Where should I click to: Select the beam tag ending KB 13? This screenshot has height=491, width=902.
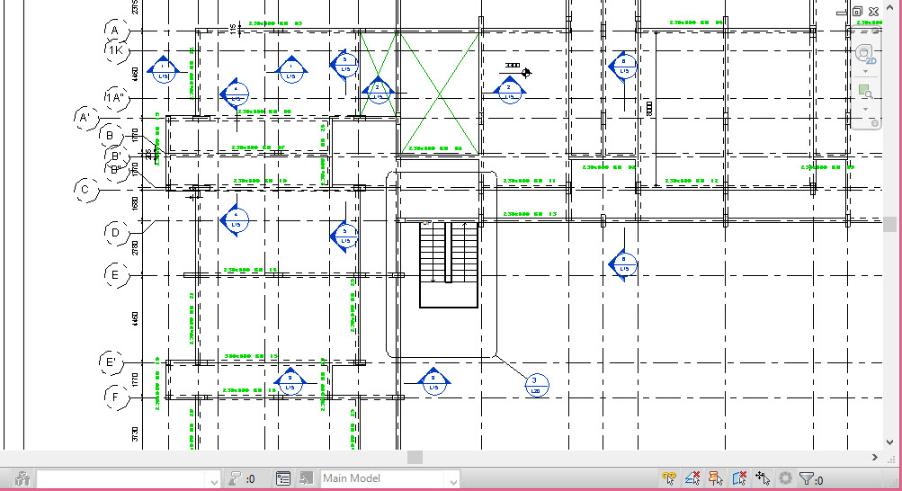tap(530, 214)
